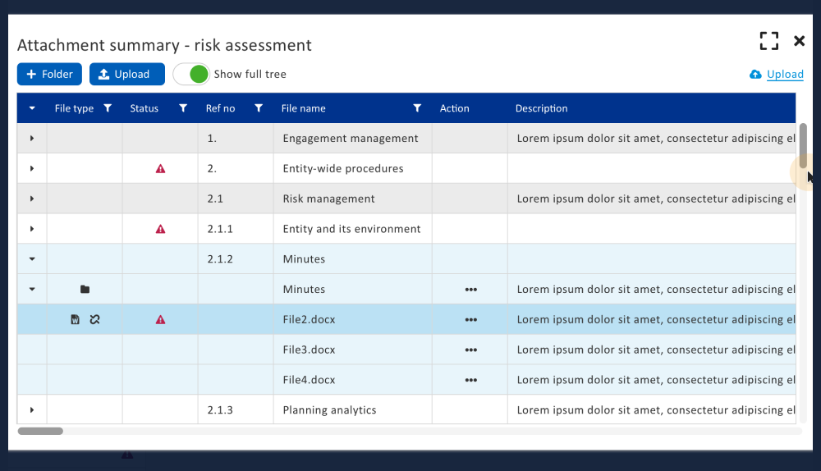821x471 pixels.
Task: Click the header expand-all dropdown arrow
Action: click(x=32, y=108)
